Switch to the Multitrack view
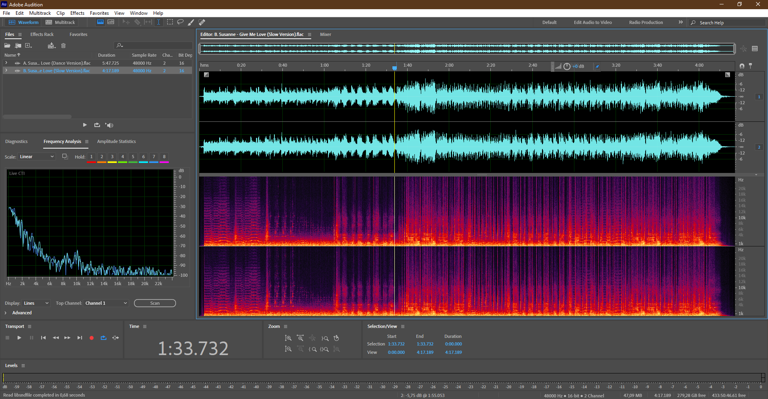This screenshot has width=768, height=399. point(60,22)
